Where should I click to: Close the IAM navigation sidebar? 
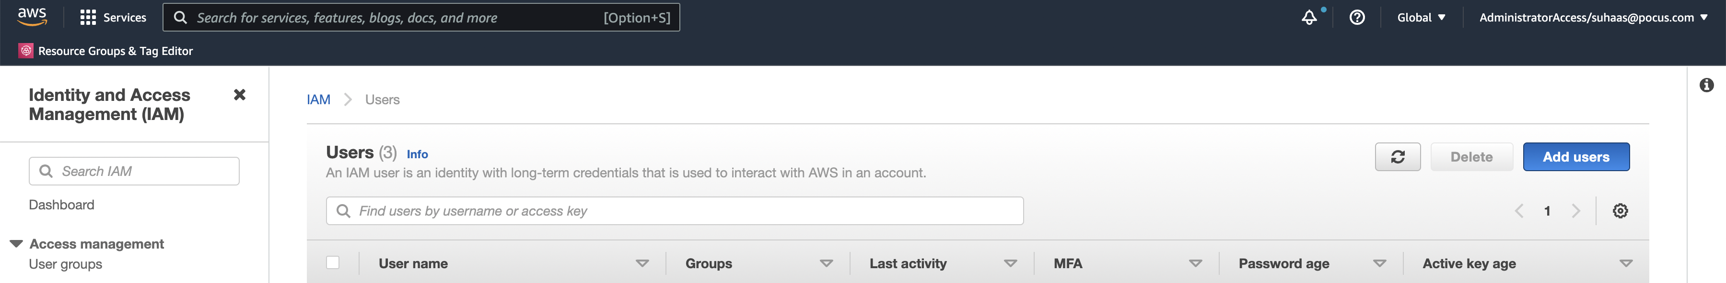click(x=239, y=95)
